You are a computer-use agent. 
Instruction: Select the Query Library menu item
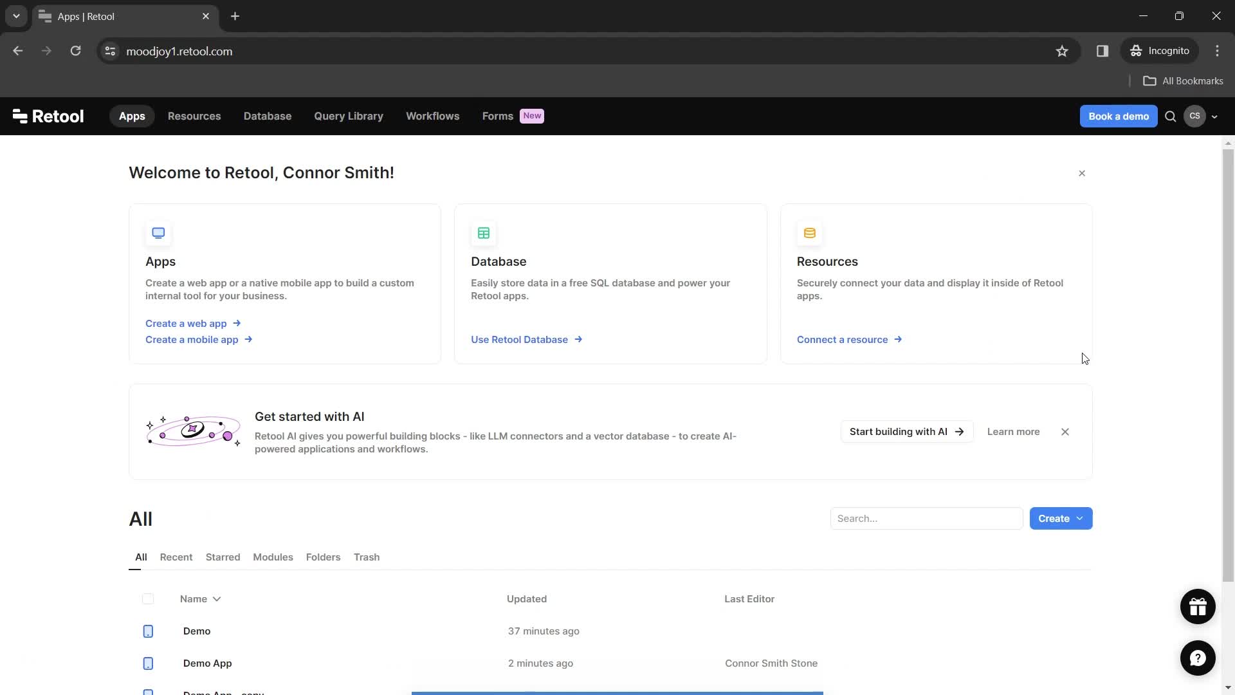(349, 115)
